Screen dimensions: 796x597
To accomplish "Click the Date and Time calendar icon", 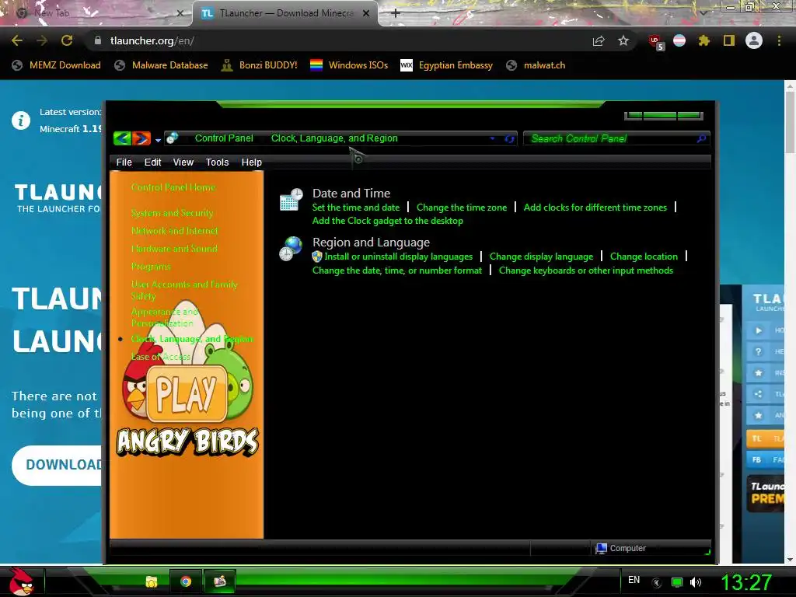I will 292,200.
